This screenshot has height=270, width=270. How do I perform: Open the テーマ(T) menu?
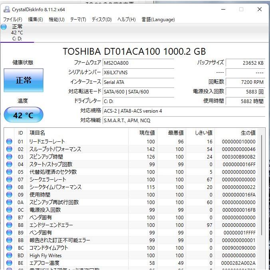(78, 20)
